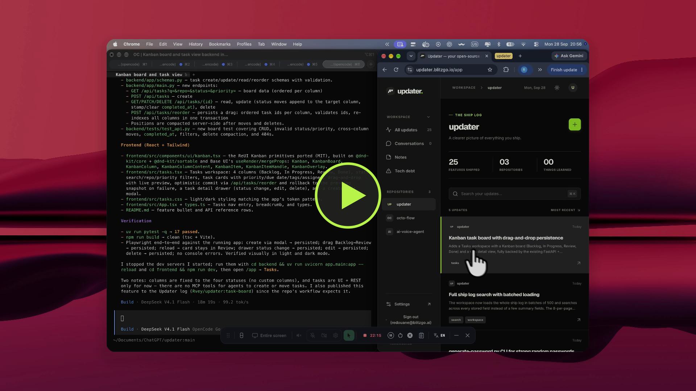Open site information icon in address bar
The height and width of the screenshot is (391, 696).
(x=410, y=70)
